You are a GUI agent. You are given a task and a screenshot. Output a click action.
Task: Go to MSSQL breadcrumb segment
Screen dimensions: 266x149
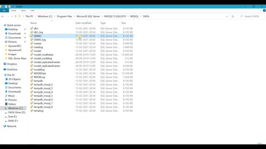click(134, 17)
